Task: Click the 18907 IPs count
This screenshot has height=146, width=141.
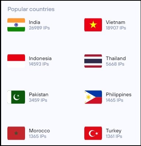Action: [116, 28]
